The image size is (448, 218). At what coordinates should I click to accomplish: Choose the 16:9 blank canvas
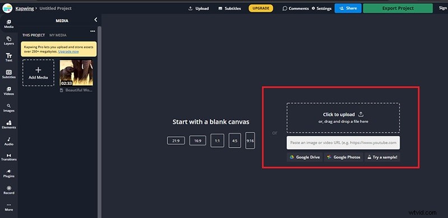[x=198, y=140]
